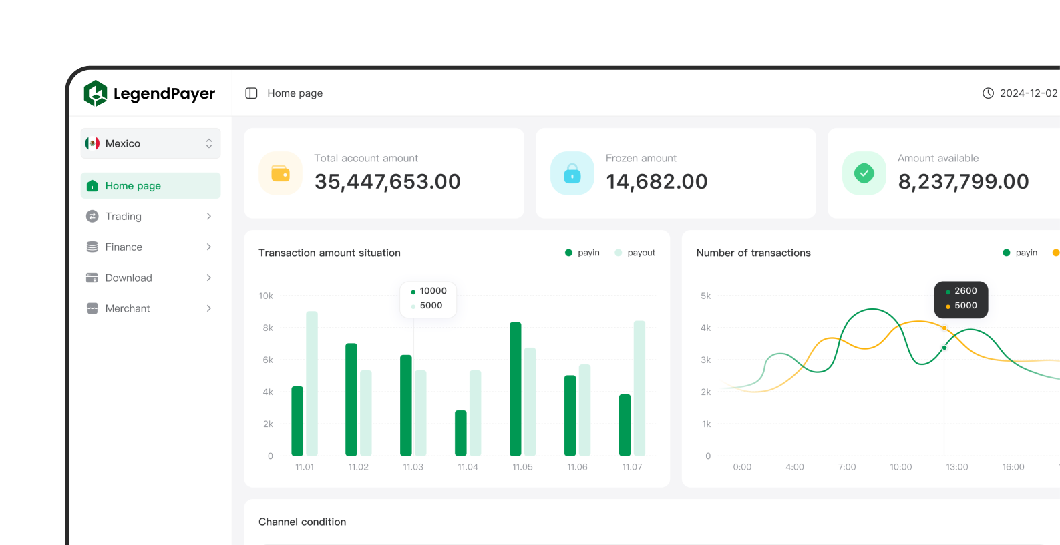Click the clock icon beside the date
Viewport: 1060px width, 545px height.
click(988, 93)
